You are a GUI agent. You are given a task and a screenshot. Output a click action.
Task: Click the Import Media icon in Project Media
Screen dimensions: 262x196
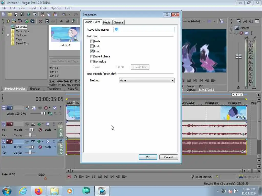click(14, 21)
